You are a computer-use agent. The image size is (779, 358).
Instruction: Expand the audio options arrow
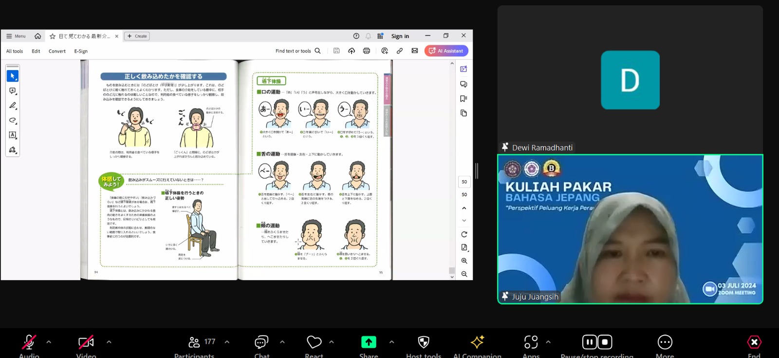pyautogui.click(x=49, y=342)
